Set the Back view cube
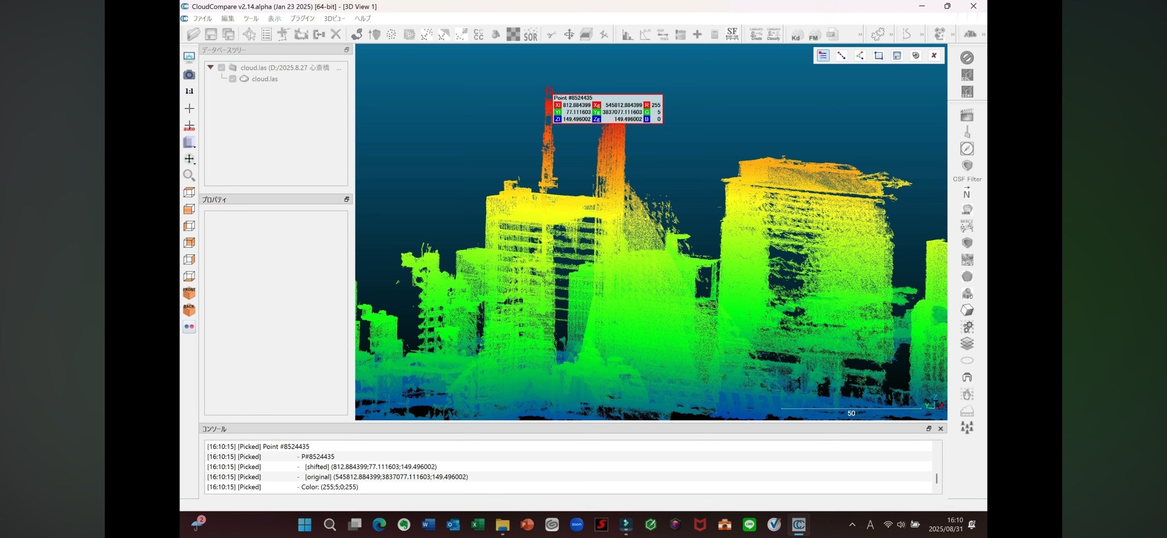Screen dimensions: 1167x538 (x=189, y=310)
